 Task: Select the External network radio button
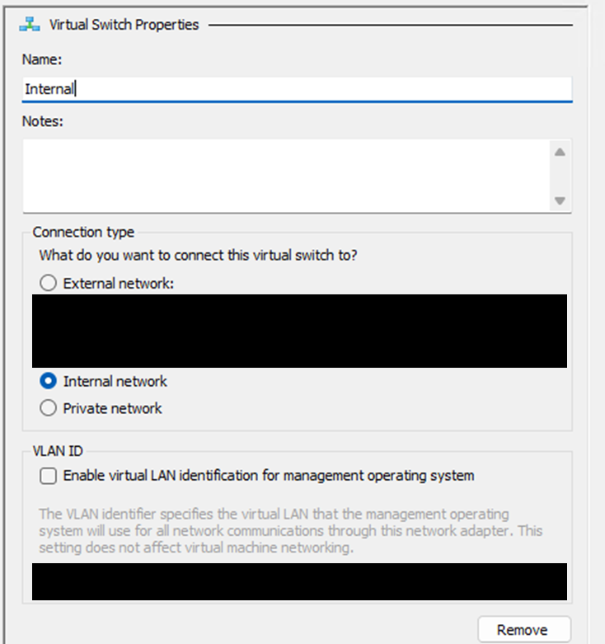click(49, 284)
